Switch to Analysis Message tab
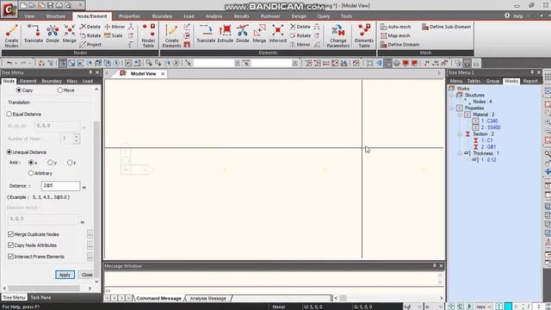Screen dimensions: 551x310 click(208, 299)
